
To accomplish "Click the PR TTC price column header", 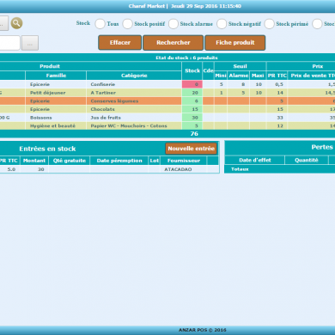I will tap(277, 76).
